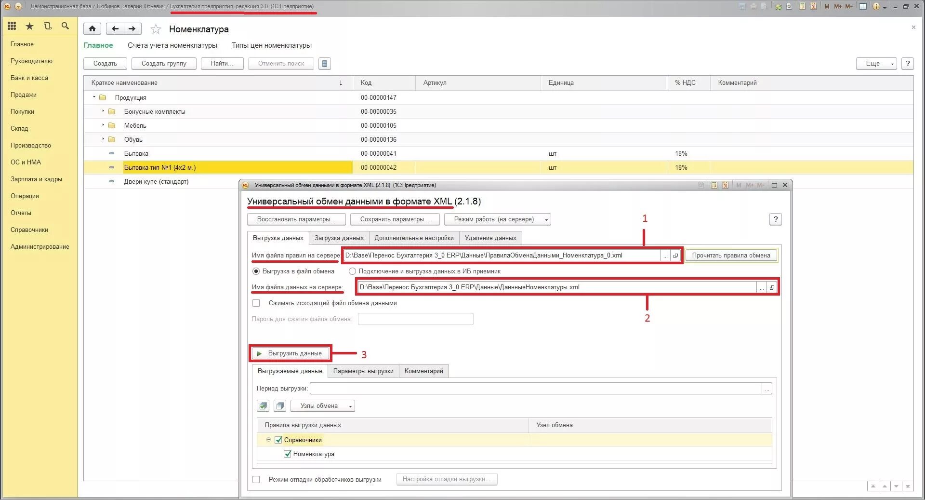This screenshot has width=925, height=500.
Task: Open the main window calendar icon
Action: (x=813, y=6)
